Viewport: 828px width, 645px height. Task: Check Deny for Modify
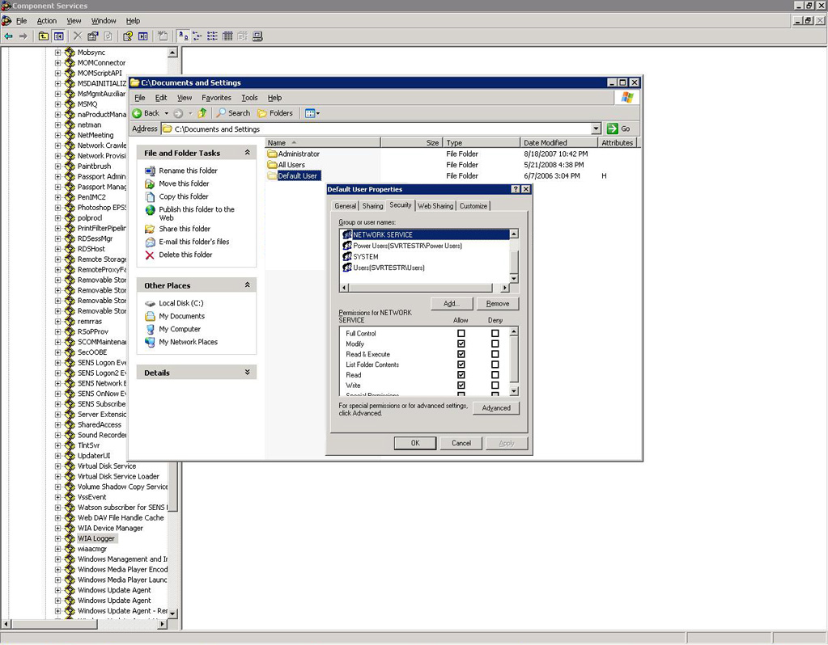coord(495,344)
